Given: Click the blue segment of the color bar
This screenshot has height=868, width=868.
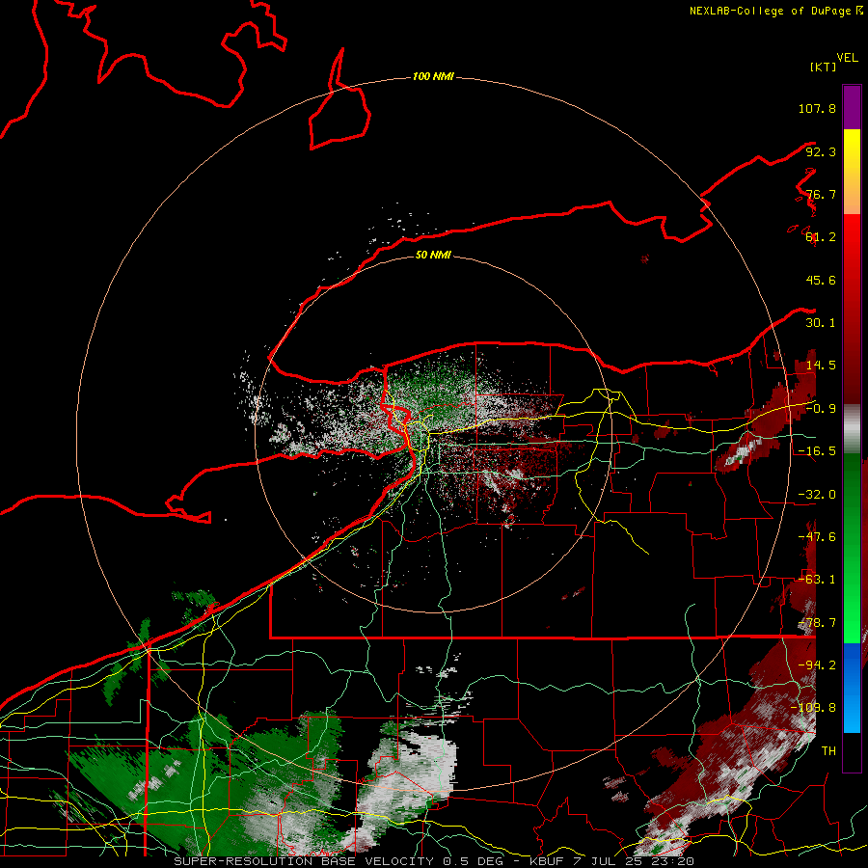Looking at the screenshot, I should point(852,688).
